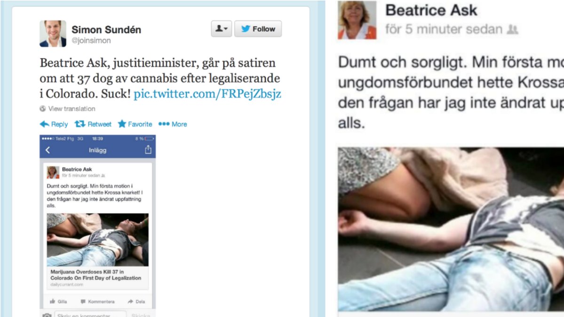Click the @joinsimon handle
This screenshot has height=317, width=564.
tap(91, 40)
